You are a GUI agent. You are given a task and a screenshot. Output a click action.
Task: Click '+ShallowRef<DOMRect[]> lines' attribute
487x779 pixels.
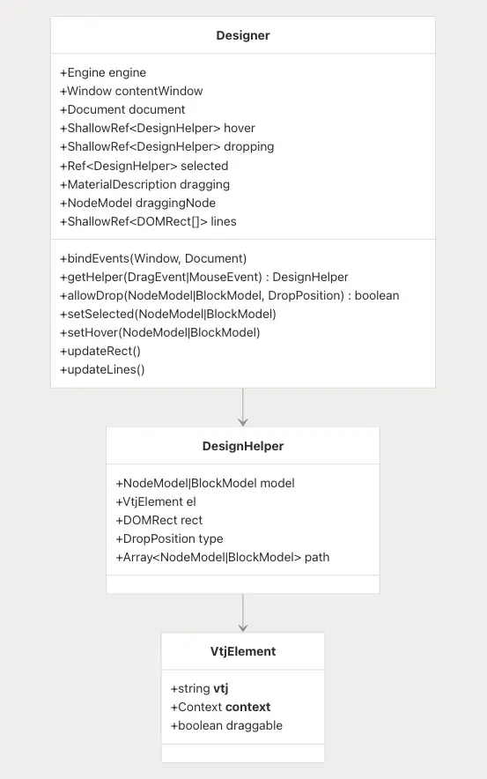(x=148, y=221)
